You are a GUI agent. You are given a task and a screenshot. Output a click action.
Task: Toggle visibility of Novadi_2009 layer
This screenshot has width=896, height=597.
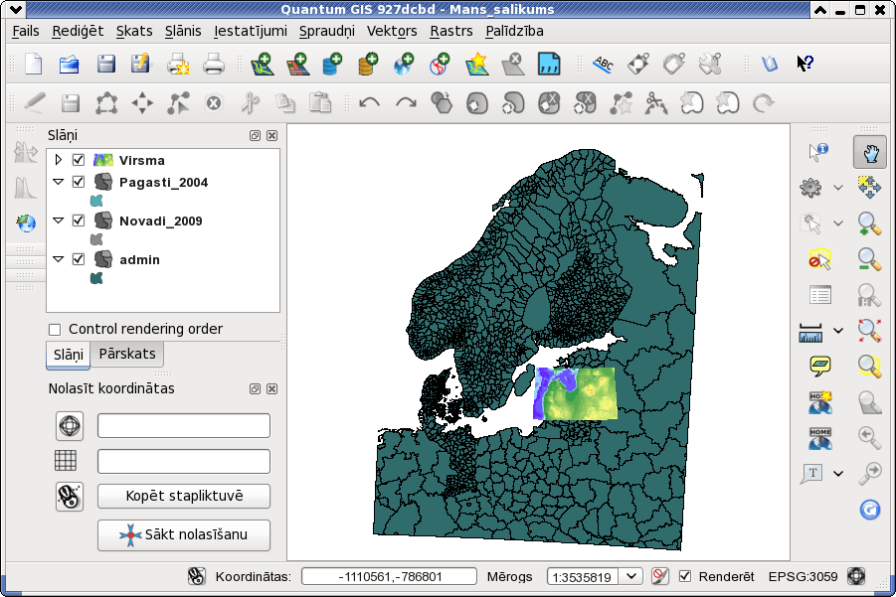tap(79, 221)
